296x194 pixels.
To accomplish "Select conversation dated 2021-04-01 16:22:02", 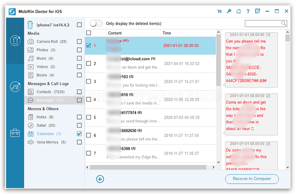I will (x=150, y=63).
